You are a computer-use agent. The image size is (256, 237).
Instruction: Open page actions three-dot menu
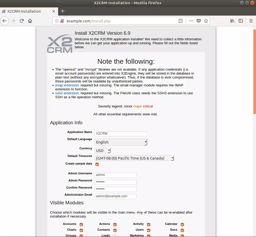(191, 21)
